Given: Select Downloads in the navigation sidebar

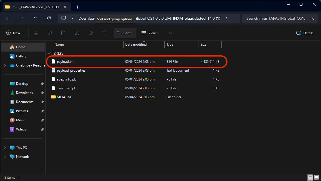Looking at the screenshot, I should click(24, 93).
